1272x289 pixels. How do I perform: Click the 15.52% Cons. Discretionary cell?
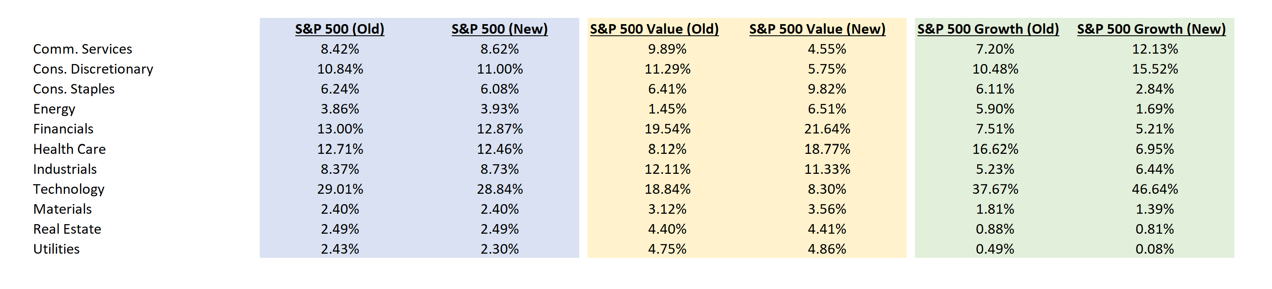point(1154,69)
